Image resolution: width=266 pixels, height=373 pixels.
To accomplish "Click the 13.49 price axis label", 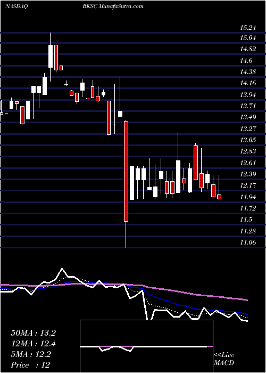I will (x=248, y=117).
